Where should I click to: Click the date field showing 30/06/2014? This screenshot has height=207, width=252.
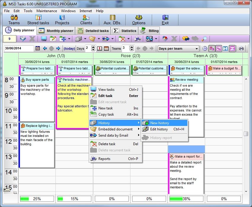(19, 48)
